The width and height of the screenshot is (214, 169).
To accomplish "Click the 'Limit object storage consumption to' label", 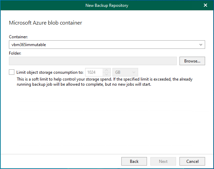I will (50, 72).
